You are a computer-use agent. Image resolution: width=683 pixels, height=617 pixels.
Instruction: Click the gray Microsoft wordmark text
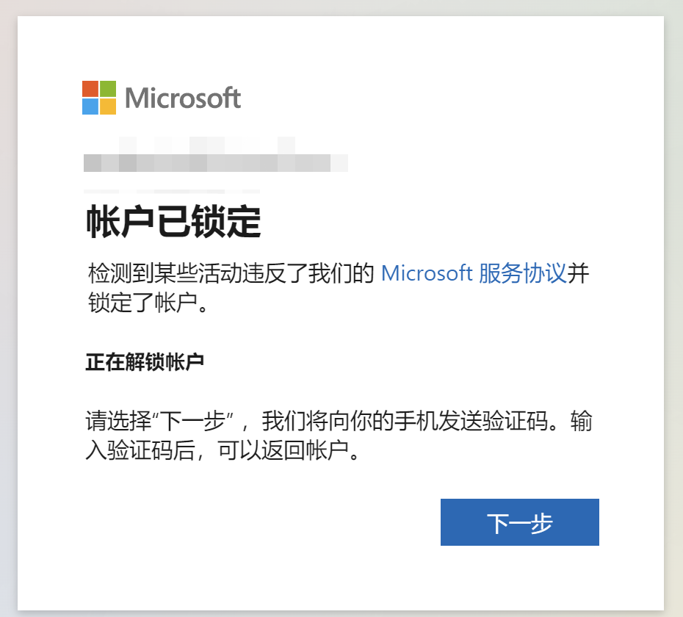(183, 98)
